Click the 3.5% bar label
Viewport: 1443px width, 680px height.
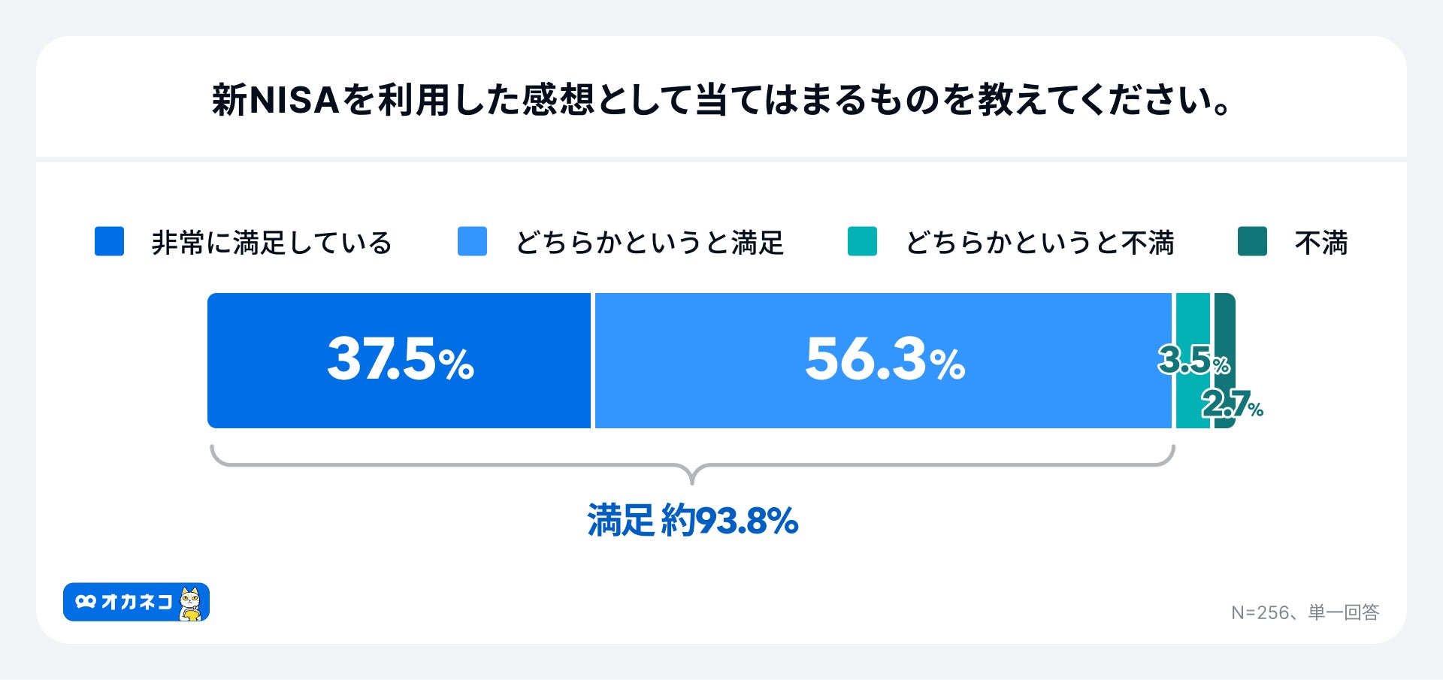tap(1193, 361)
